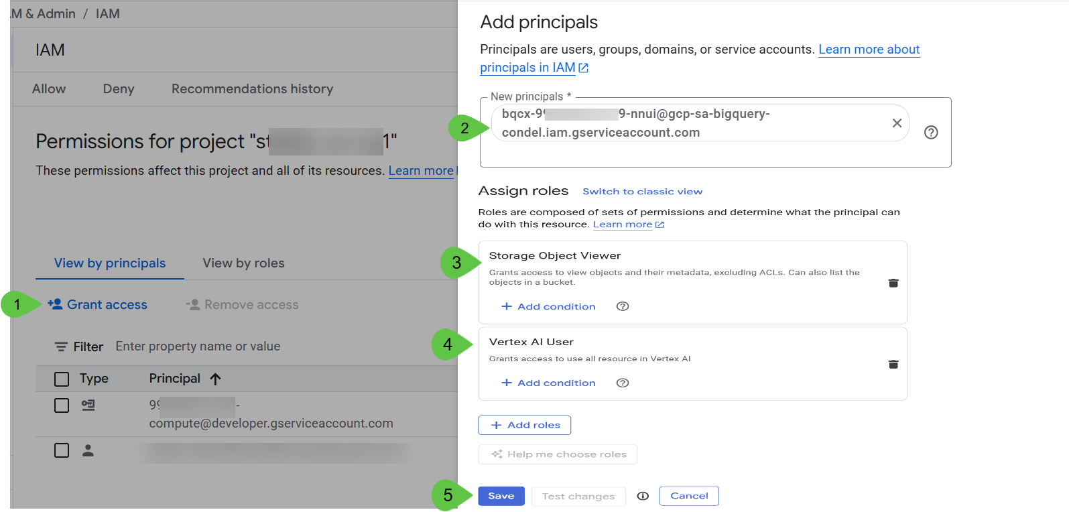1069x512 pixels.
Task: Switch to the Deny tab
Action: (x=119, y=89)
